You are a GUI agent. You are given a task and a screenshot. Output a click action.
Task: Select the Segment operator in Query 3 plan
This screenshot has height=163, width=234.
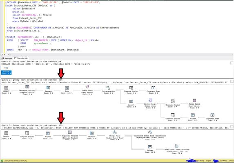pyautogui.click(x=91, y=135)
